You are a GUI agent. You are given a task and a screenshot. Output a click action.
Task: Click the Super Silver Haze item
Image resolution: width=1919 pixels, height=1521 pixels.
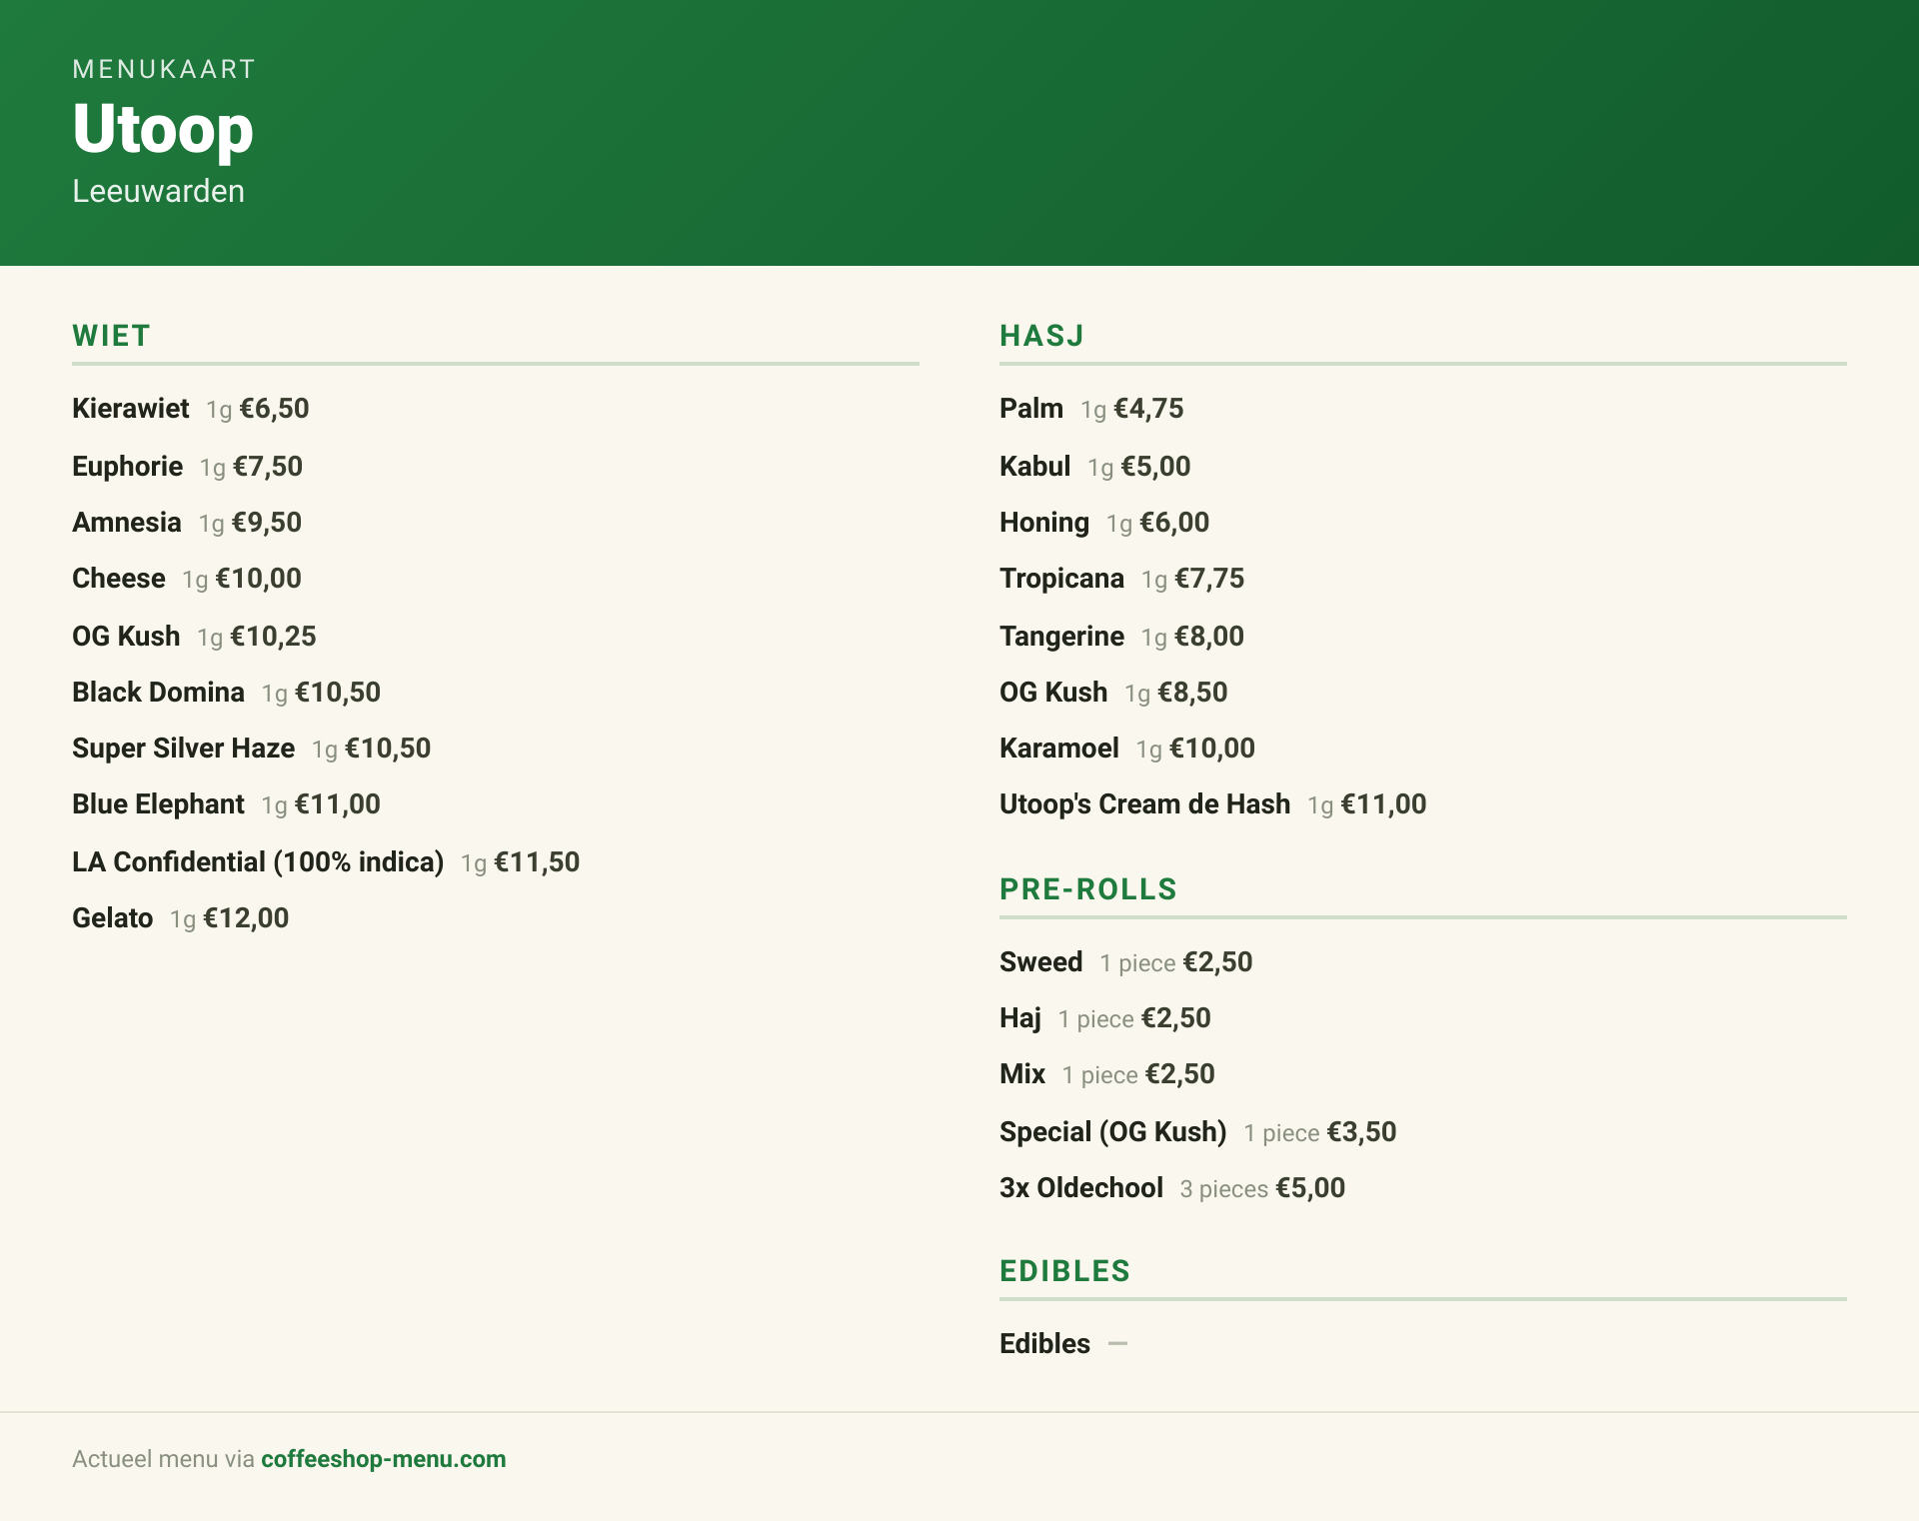coord(183,749)
